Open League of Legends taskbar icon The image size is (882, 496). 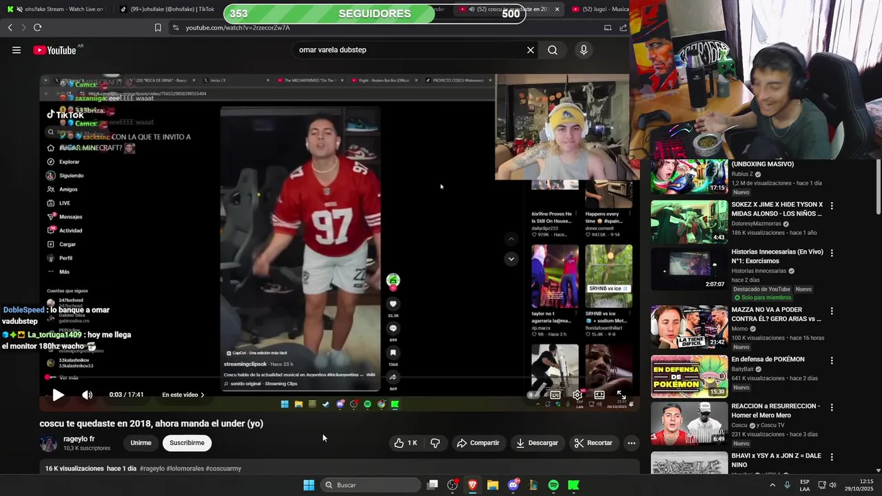[x=533, y=485]
